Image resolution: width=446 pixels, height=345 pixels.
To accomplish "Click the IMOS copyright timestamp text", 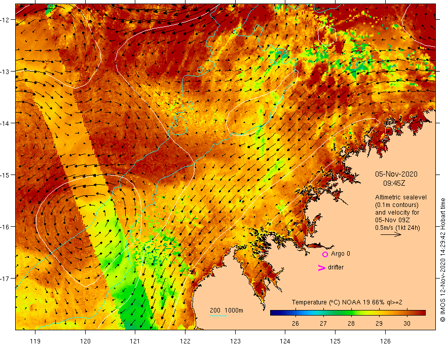I will pyautogui.click(x=442, y=260).
